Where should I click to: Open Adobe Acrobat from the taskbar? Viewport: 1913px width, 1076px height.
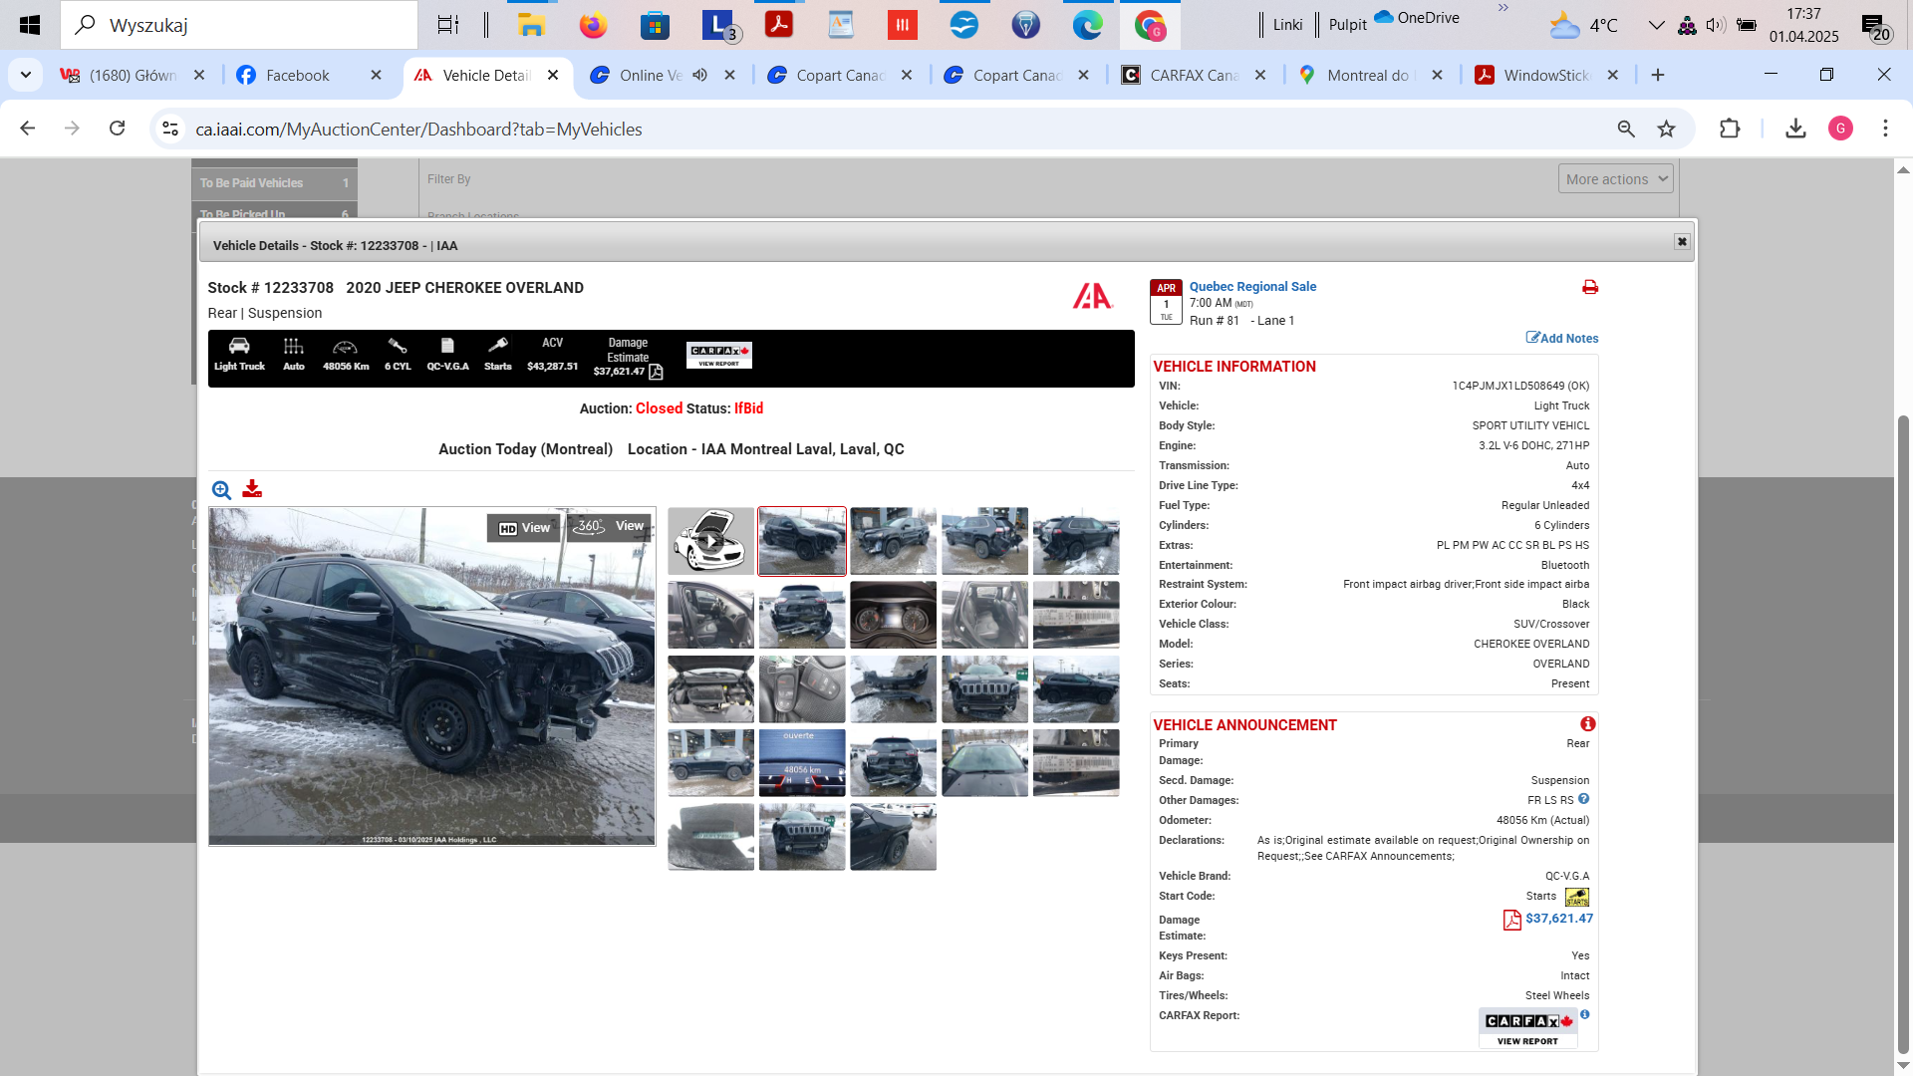[778, 25]
